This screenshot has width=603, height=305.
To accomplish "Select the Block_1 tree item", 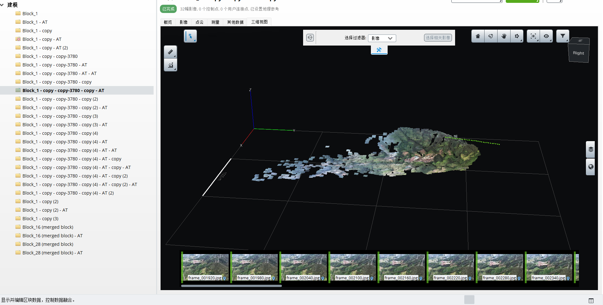I will [x=30, y=14].
